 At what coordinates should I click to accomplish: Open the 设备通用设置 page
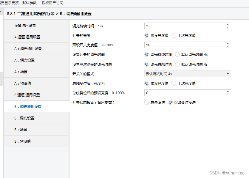tap(25, 26)
